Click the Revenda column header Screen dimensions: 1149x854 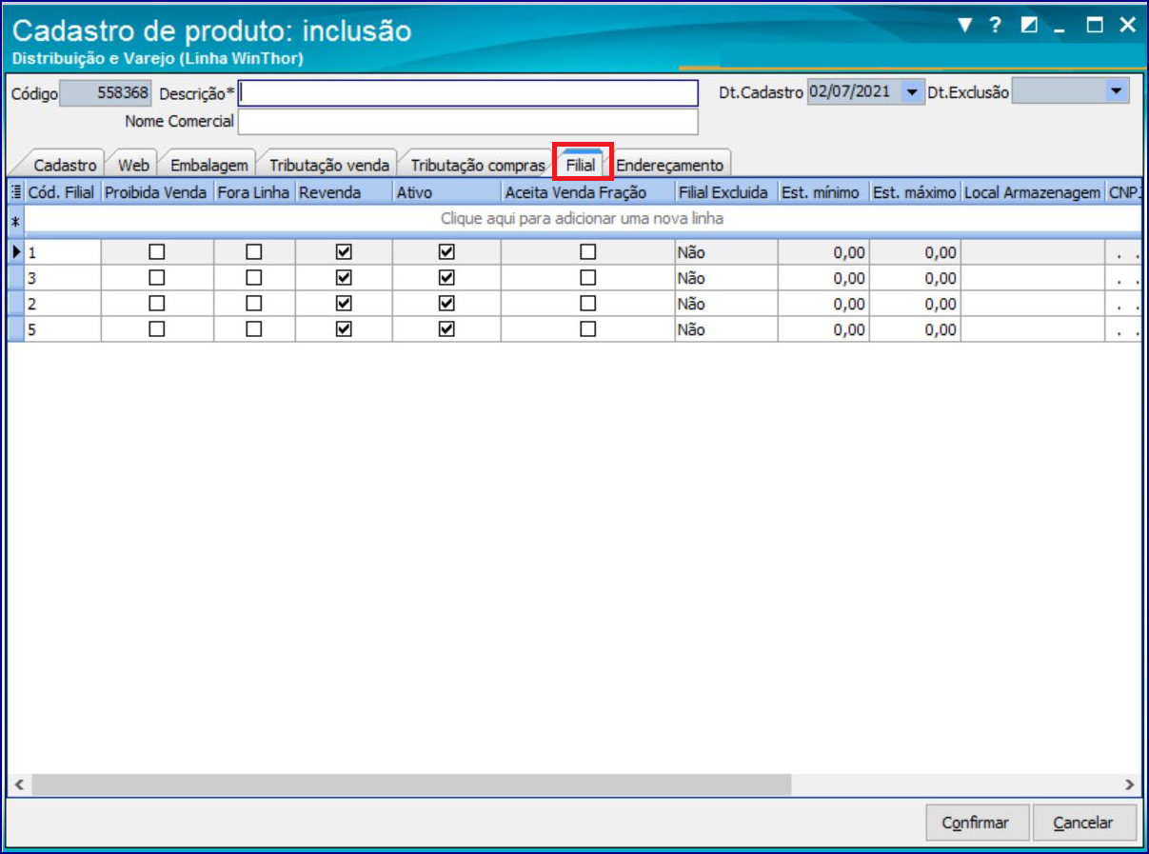[x=344, y=192]
